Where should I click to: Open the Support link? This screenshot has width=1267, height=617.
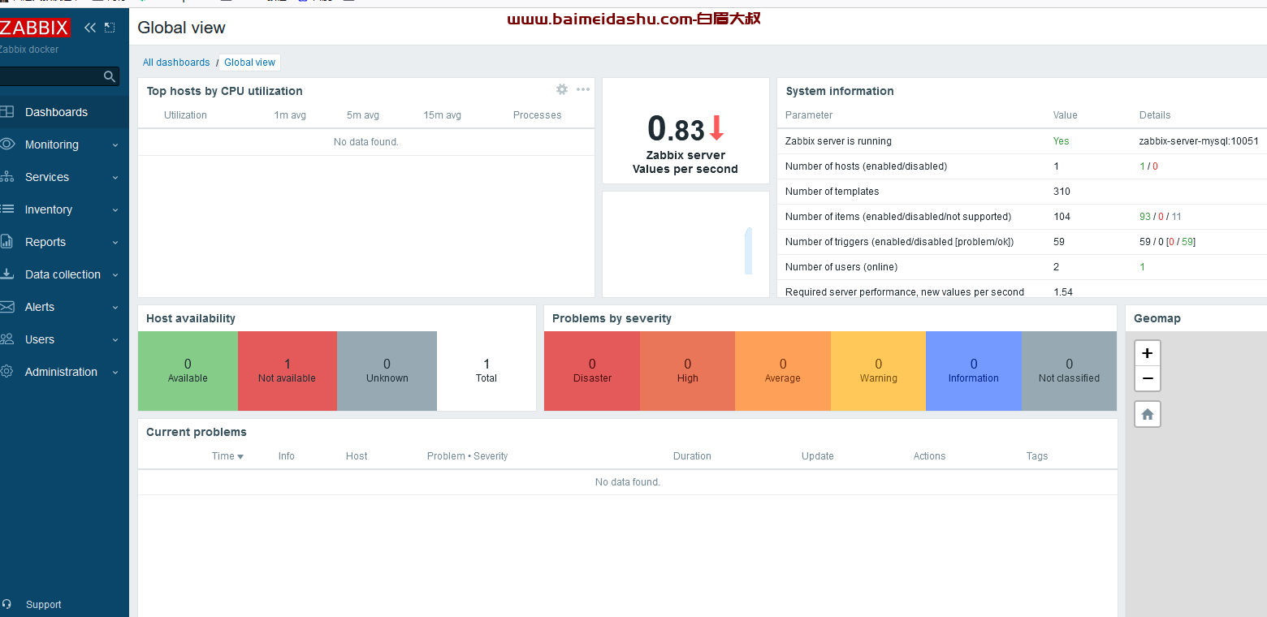(43, 605)
